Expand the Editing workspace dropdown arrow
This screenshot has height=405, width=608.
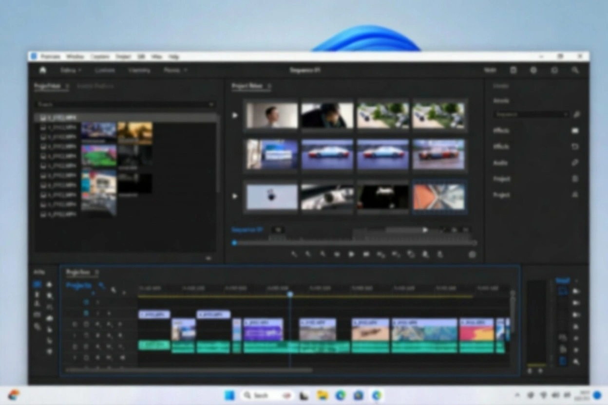(x=81, y=70)
